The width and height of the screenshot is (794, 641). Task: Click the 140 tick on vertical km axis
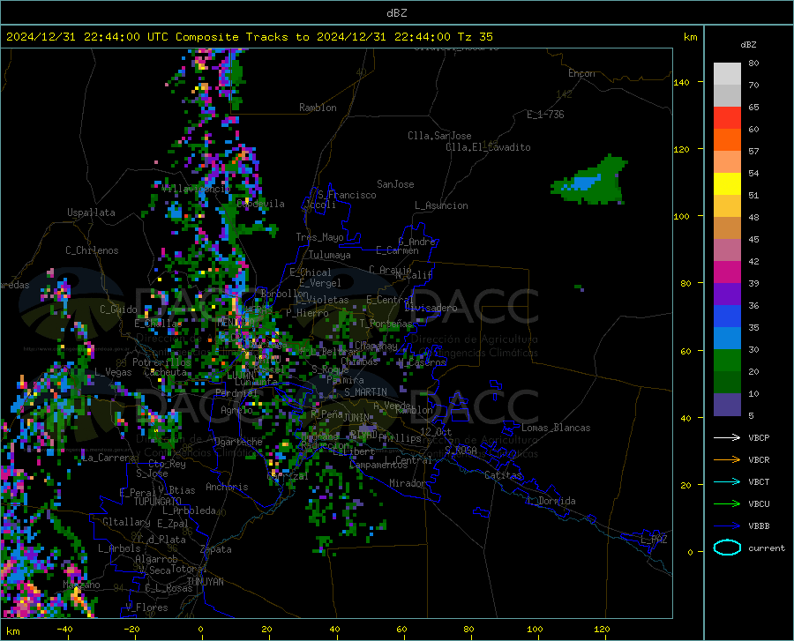click(x=681, y=82)
